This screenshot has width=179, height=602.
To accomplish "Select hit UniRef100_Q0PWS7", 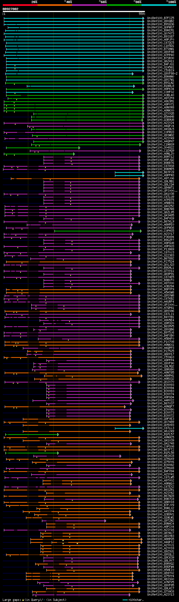I will [161, 27].
